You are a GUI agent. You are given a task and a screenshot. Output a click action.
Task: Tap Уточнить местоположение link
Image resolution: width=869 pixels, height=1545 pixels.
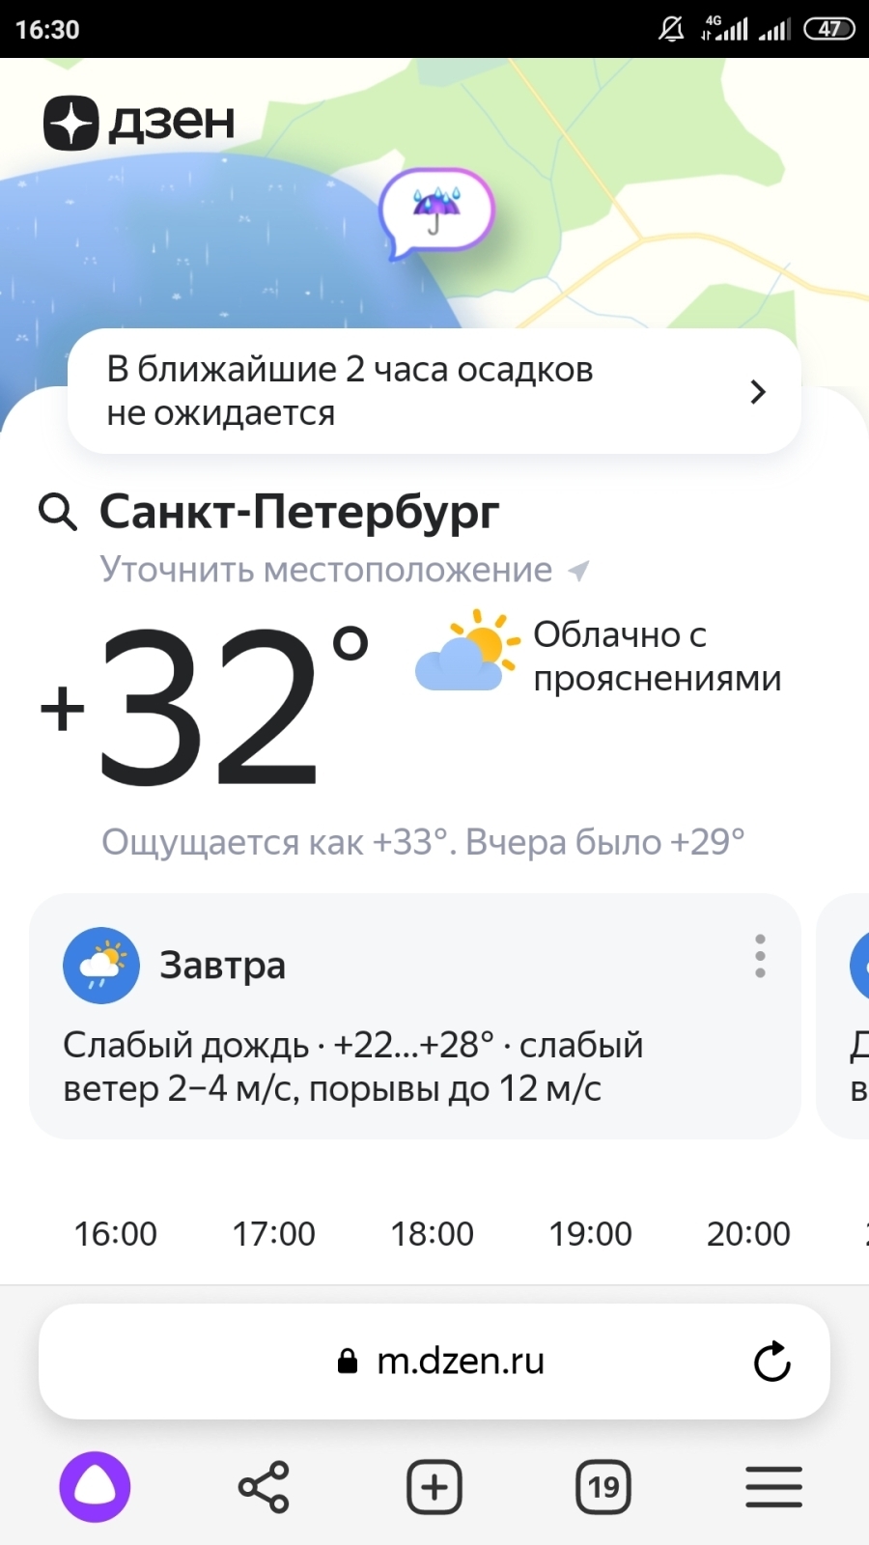[326, 570]
